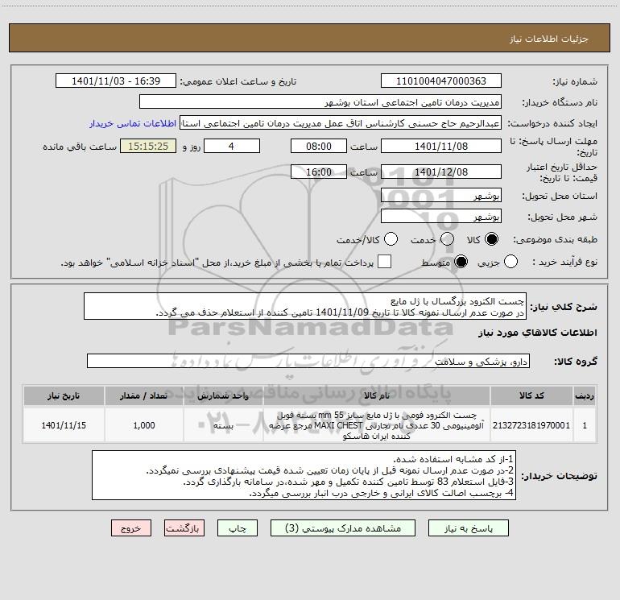
Task: Click the announcement date field 1401/11/03 - 16:39
Action: (x=116, y=81)
